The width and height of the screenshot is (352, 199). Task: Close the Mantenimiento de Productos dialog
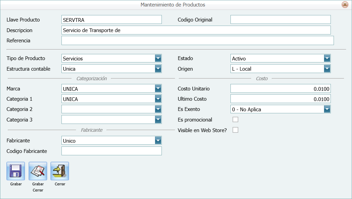[344, 5]
